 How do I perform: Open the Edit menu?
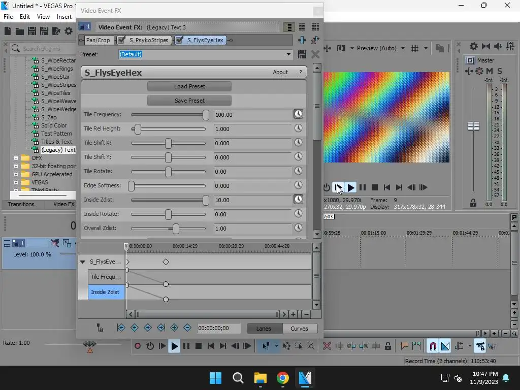[x=25, y=17]
